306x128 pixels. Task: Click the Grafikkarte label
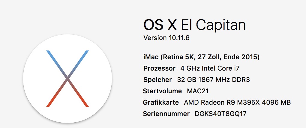point(161,103)
